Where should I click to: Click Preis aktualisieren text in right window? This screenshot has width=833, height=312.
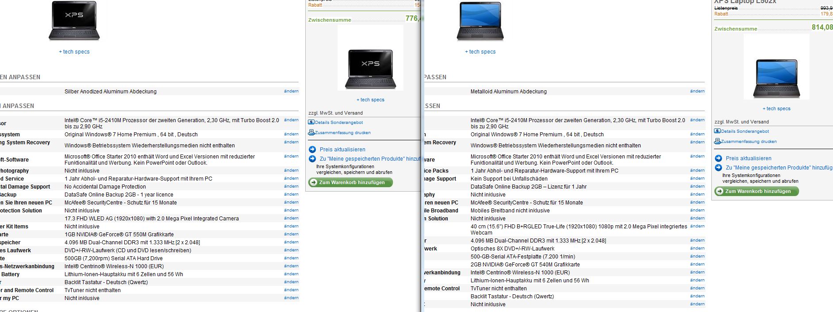tap(749, 158)
